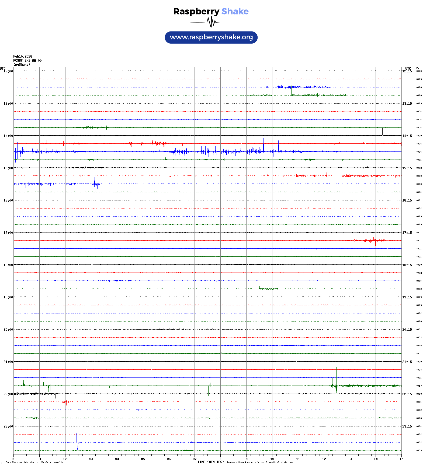Click the (myShake) label under station name

pyautogui.click(x=22, y=65)
